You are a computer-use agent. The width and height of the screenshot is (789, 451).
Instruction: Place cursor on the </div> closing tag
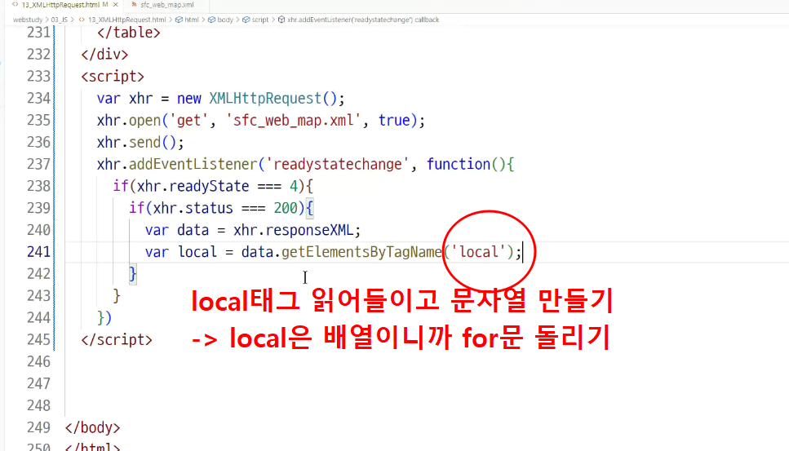pos(104,55)
